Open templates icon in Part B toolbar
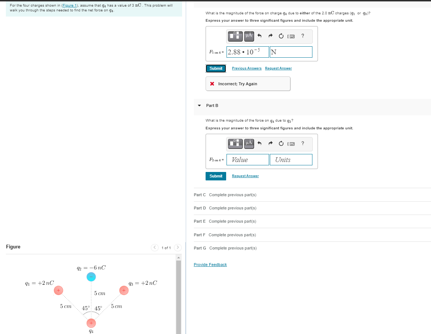This screenshot has height=334, width=431. pyautogui.click(x=235, y=144)
